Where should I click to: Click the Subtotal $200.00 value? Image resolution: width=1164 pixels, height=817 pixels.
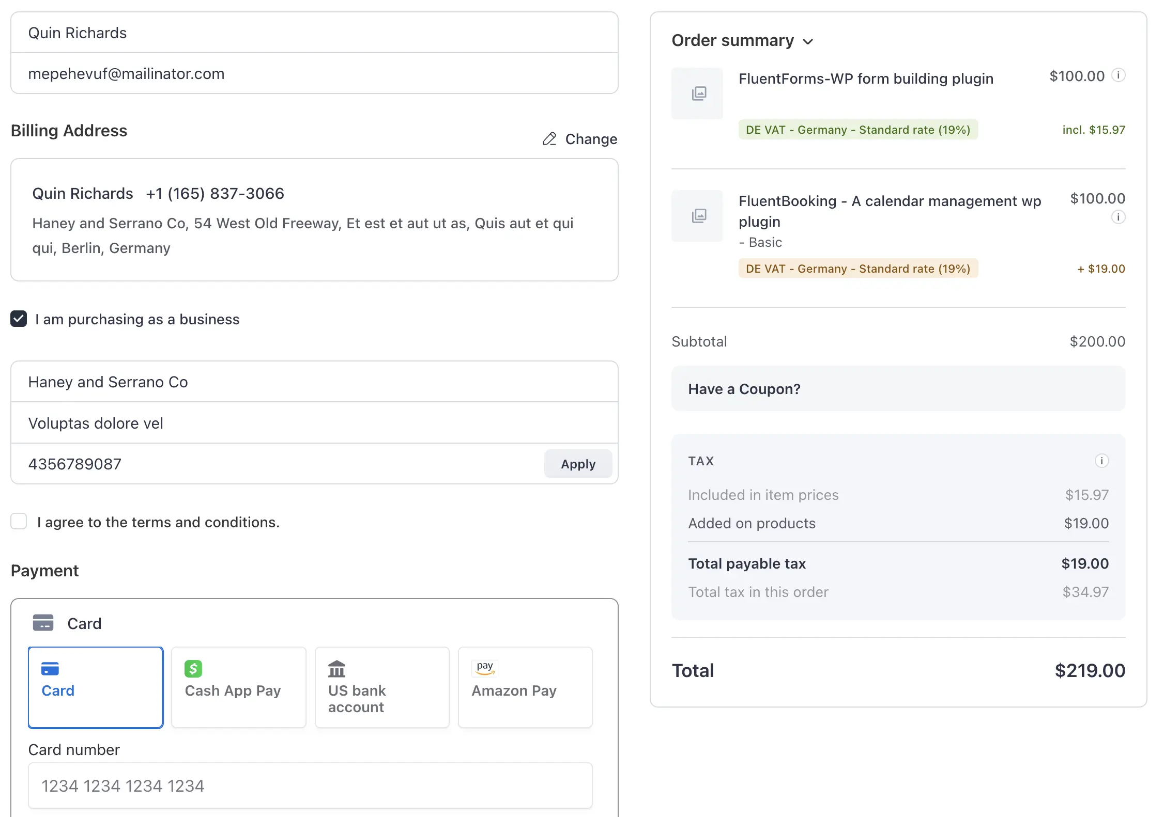(x=1097, y=341)
